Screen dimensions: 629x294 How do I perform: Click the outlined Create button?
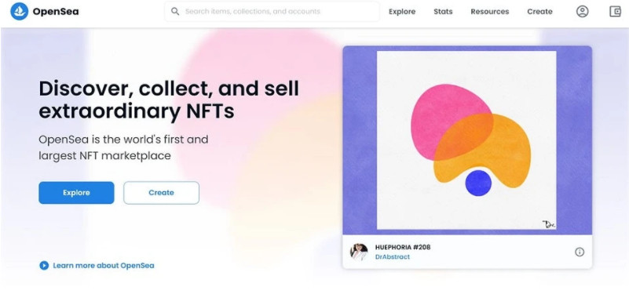(x=161, y=193)
